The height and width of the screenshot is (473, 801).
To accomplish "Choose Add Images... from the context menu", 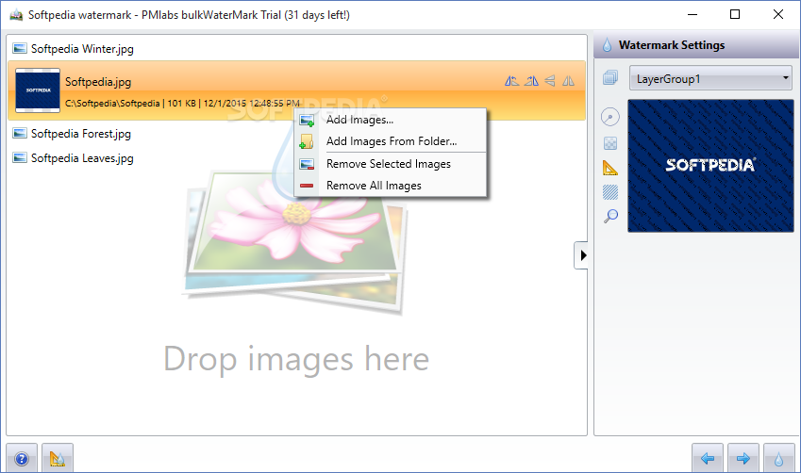I will [391, 120].
